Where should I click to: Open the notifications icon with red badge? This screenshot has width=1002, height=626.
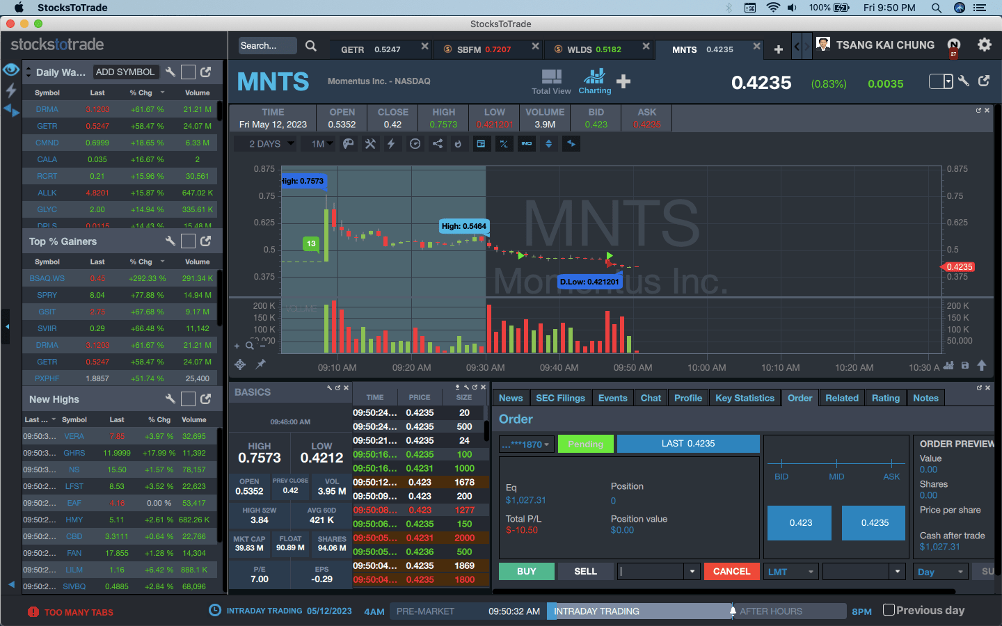coord(954,47)
